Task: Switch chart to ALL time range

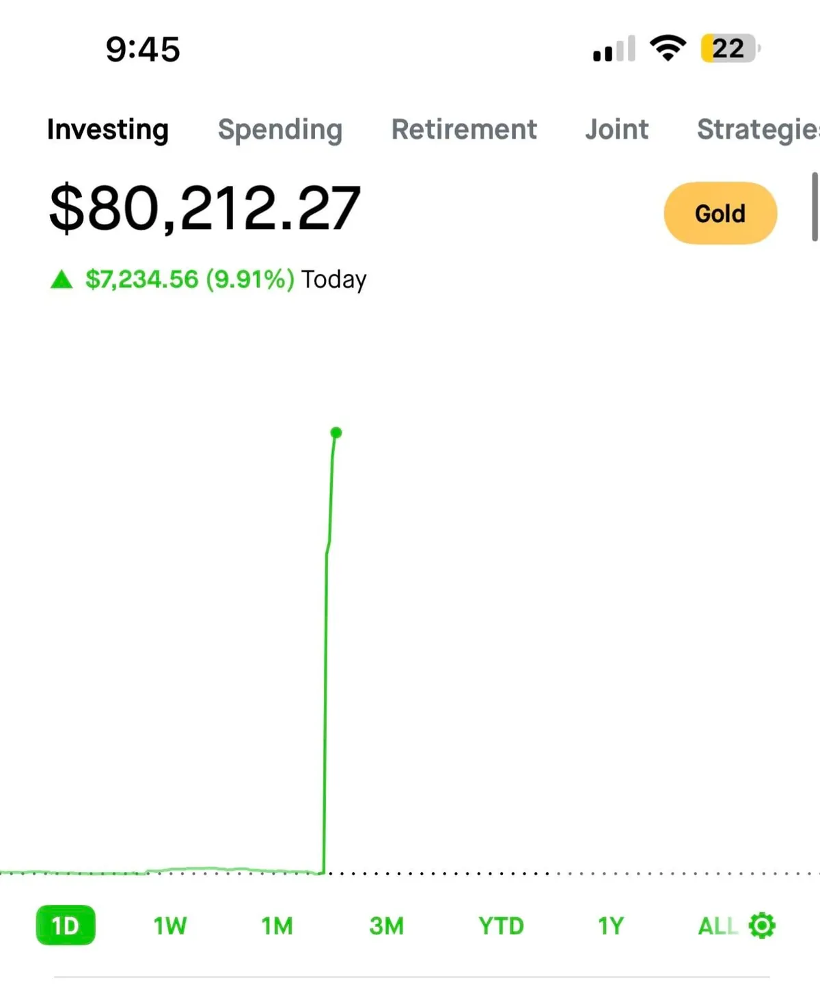Action: [x=717, y=925]
